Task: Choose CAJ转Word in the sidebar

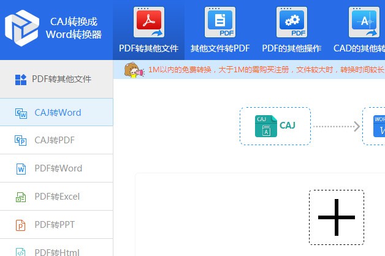Action: (56, 112)
